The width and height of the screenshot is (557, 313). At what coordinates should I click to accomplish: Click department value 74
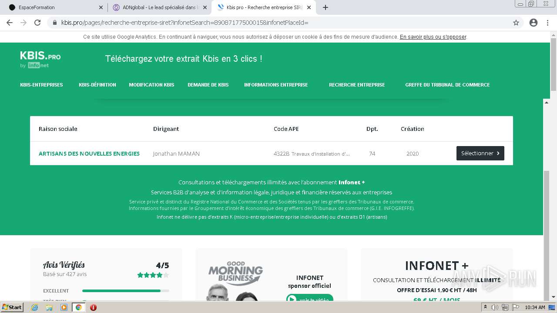372,153
